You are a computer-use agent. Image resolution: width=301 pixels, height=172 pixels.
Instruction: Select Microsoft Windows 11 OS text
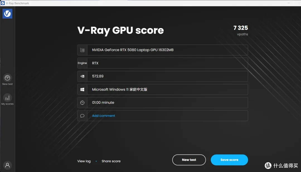(120, 89)
